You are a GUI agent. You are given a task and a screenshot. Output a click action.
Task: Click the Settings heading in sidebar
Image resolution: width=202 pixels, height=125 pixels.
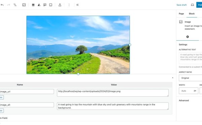click(183, 45)
